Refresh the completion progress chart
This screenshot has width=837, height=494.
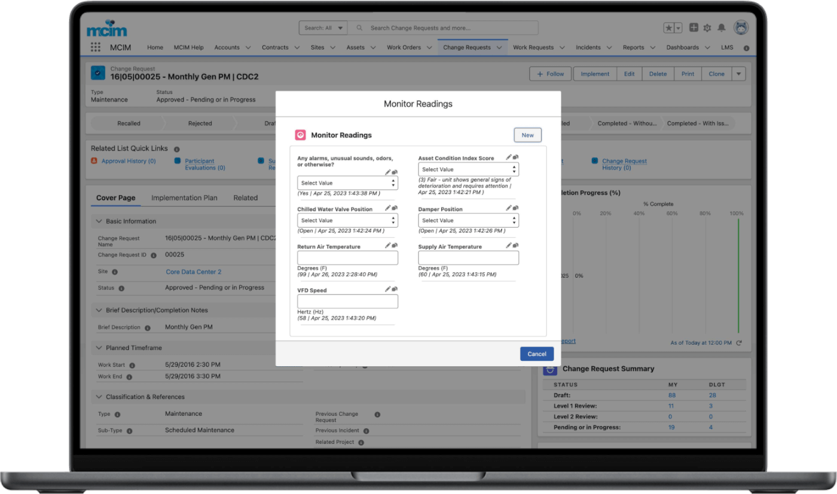739,343
